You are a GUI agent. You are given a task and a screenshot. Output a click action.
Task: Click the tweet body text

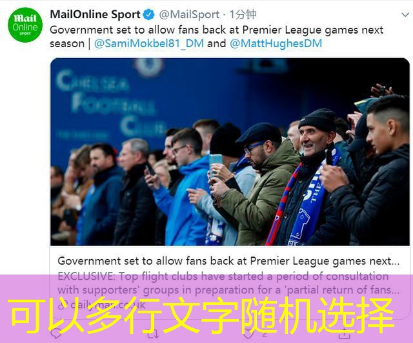[x=217, y=37]
